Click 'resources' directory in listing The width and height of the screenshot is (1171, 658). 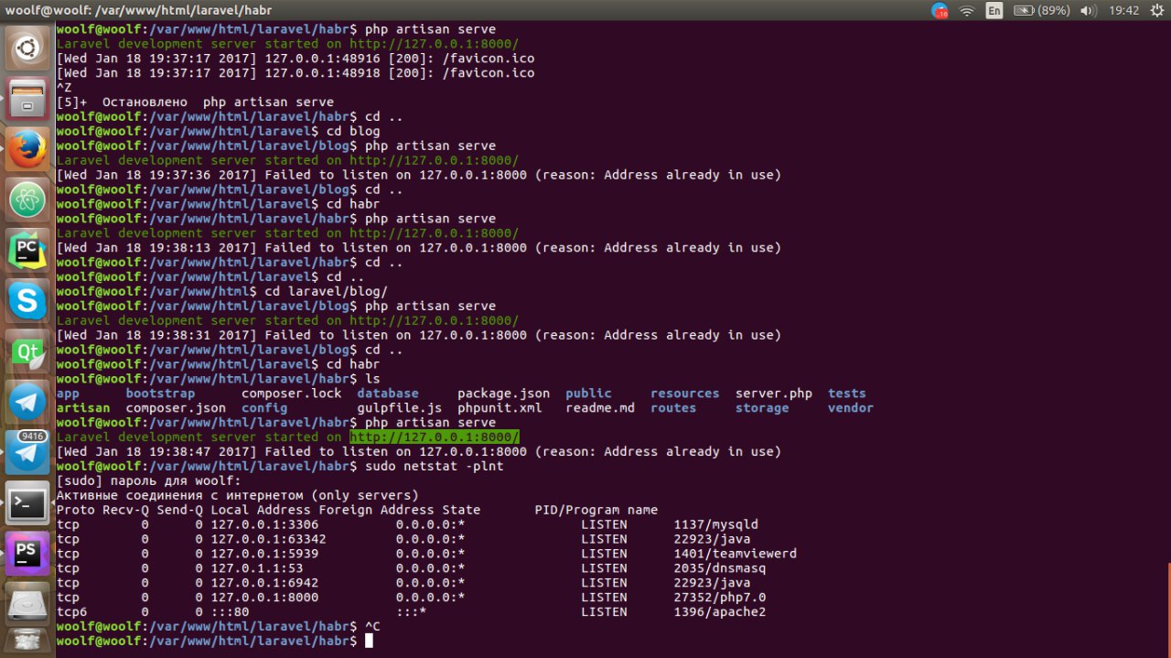[685, 393]
